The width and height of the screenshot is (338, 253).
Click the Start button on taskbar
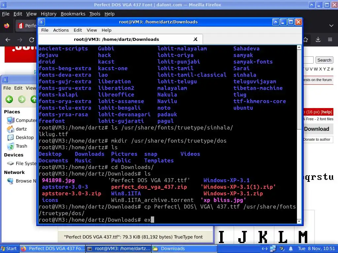pos(9,248)
